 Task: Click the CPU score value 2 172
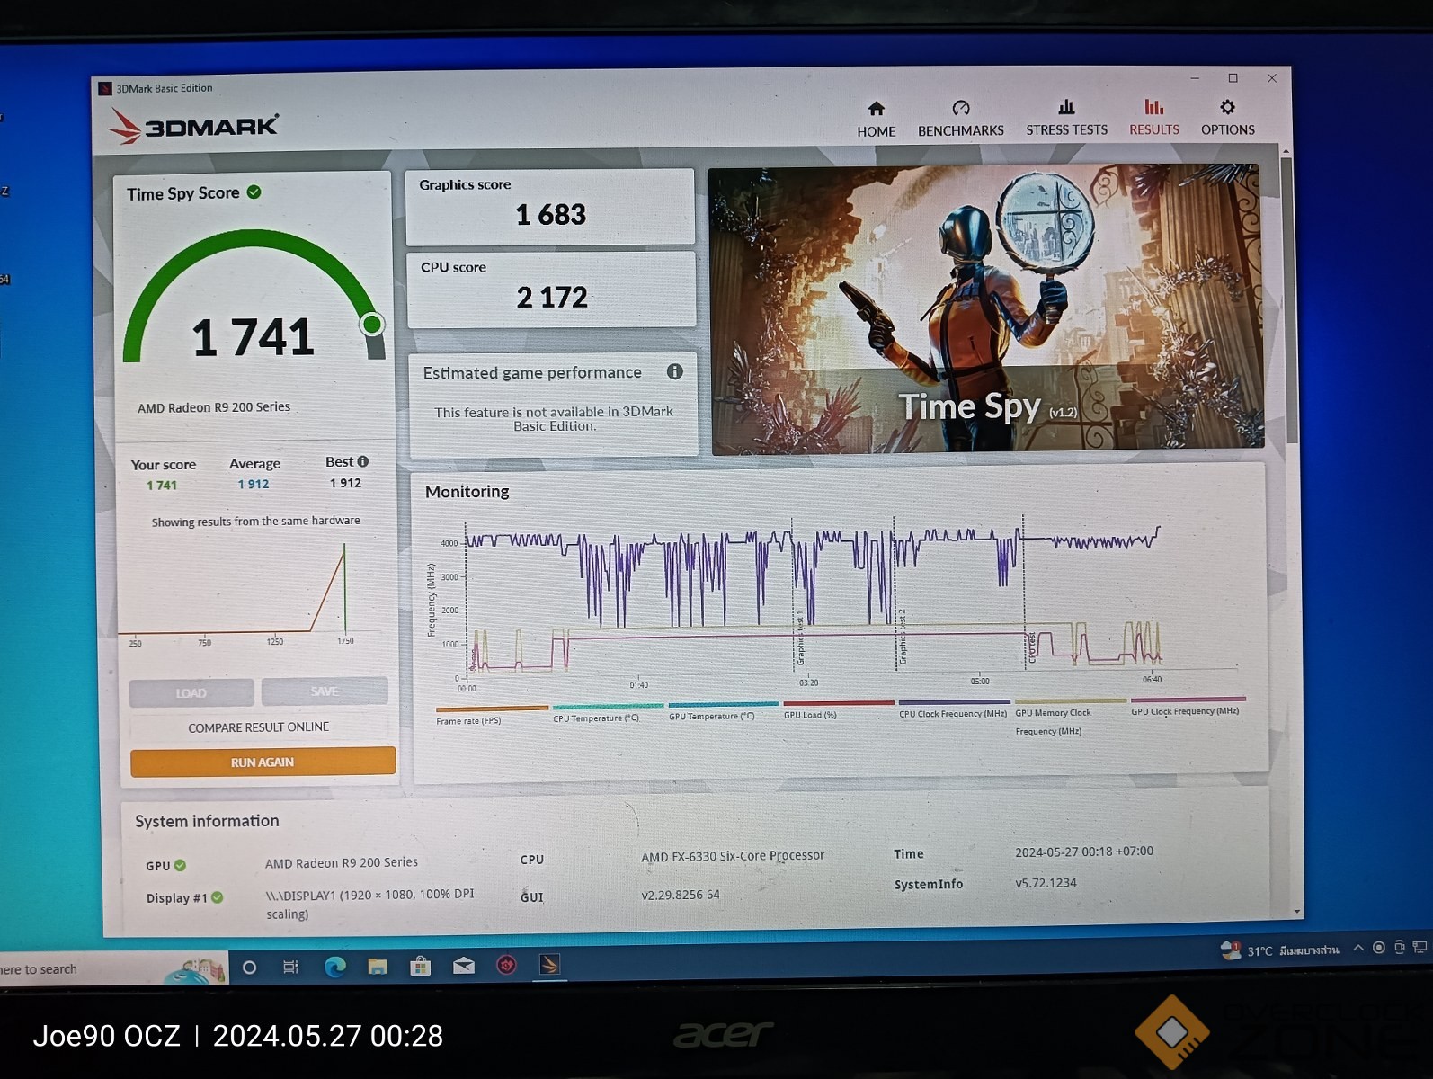(552, 298)
